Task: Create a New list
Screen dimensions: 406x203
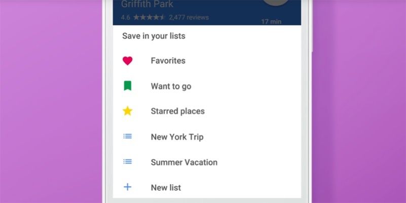Action: pyautogui.click(x=166, y=188)
